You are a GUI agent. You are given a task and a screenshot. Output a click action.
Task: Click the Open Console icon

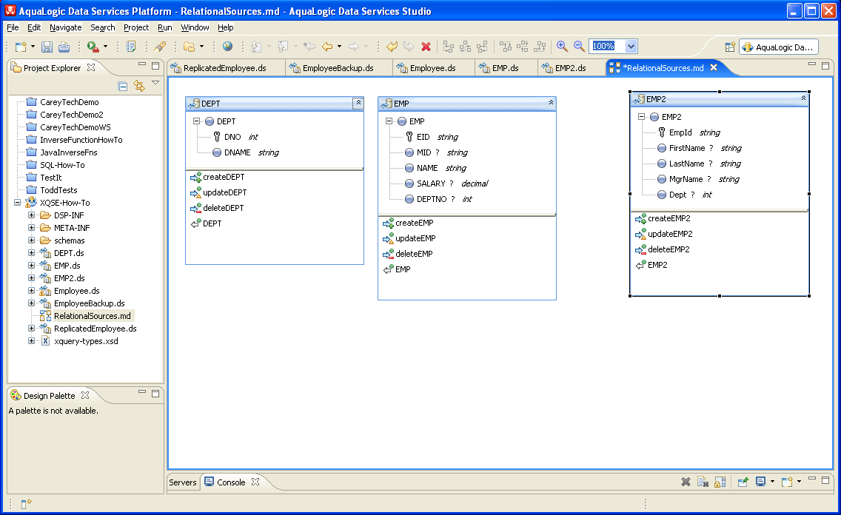point(787,482)
